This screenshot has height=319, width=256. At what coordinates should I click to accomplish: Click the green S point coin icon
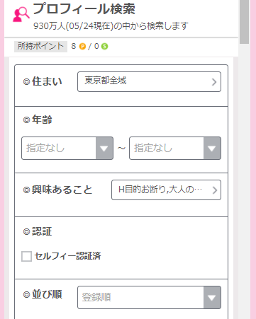(x=104, y=47)
